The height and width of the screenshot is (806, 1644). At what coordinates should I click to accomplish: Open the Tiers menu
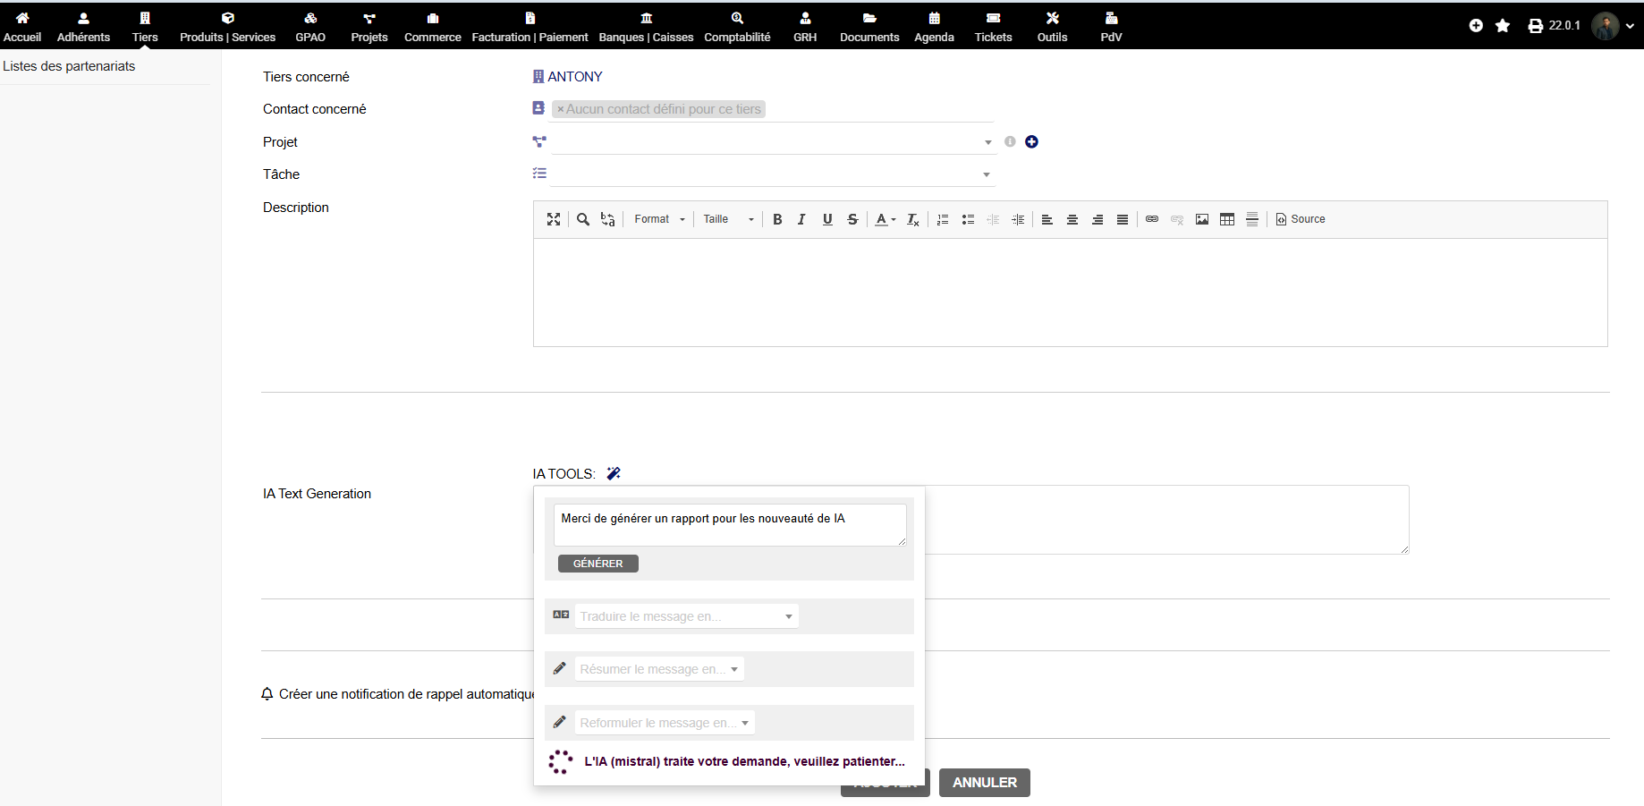click(145, 27)
